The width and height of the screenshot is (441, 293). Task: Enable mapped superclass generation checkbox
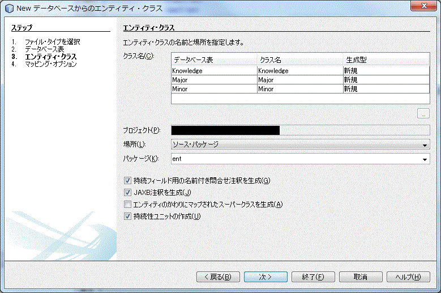[x=127, y=204]
